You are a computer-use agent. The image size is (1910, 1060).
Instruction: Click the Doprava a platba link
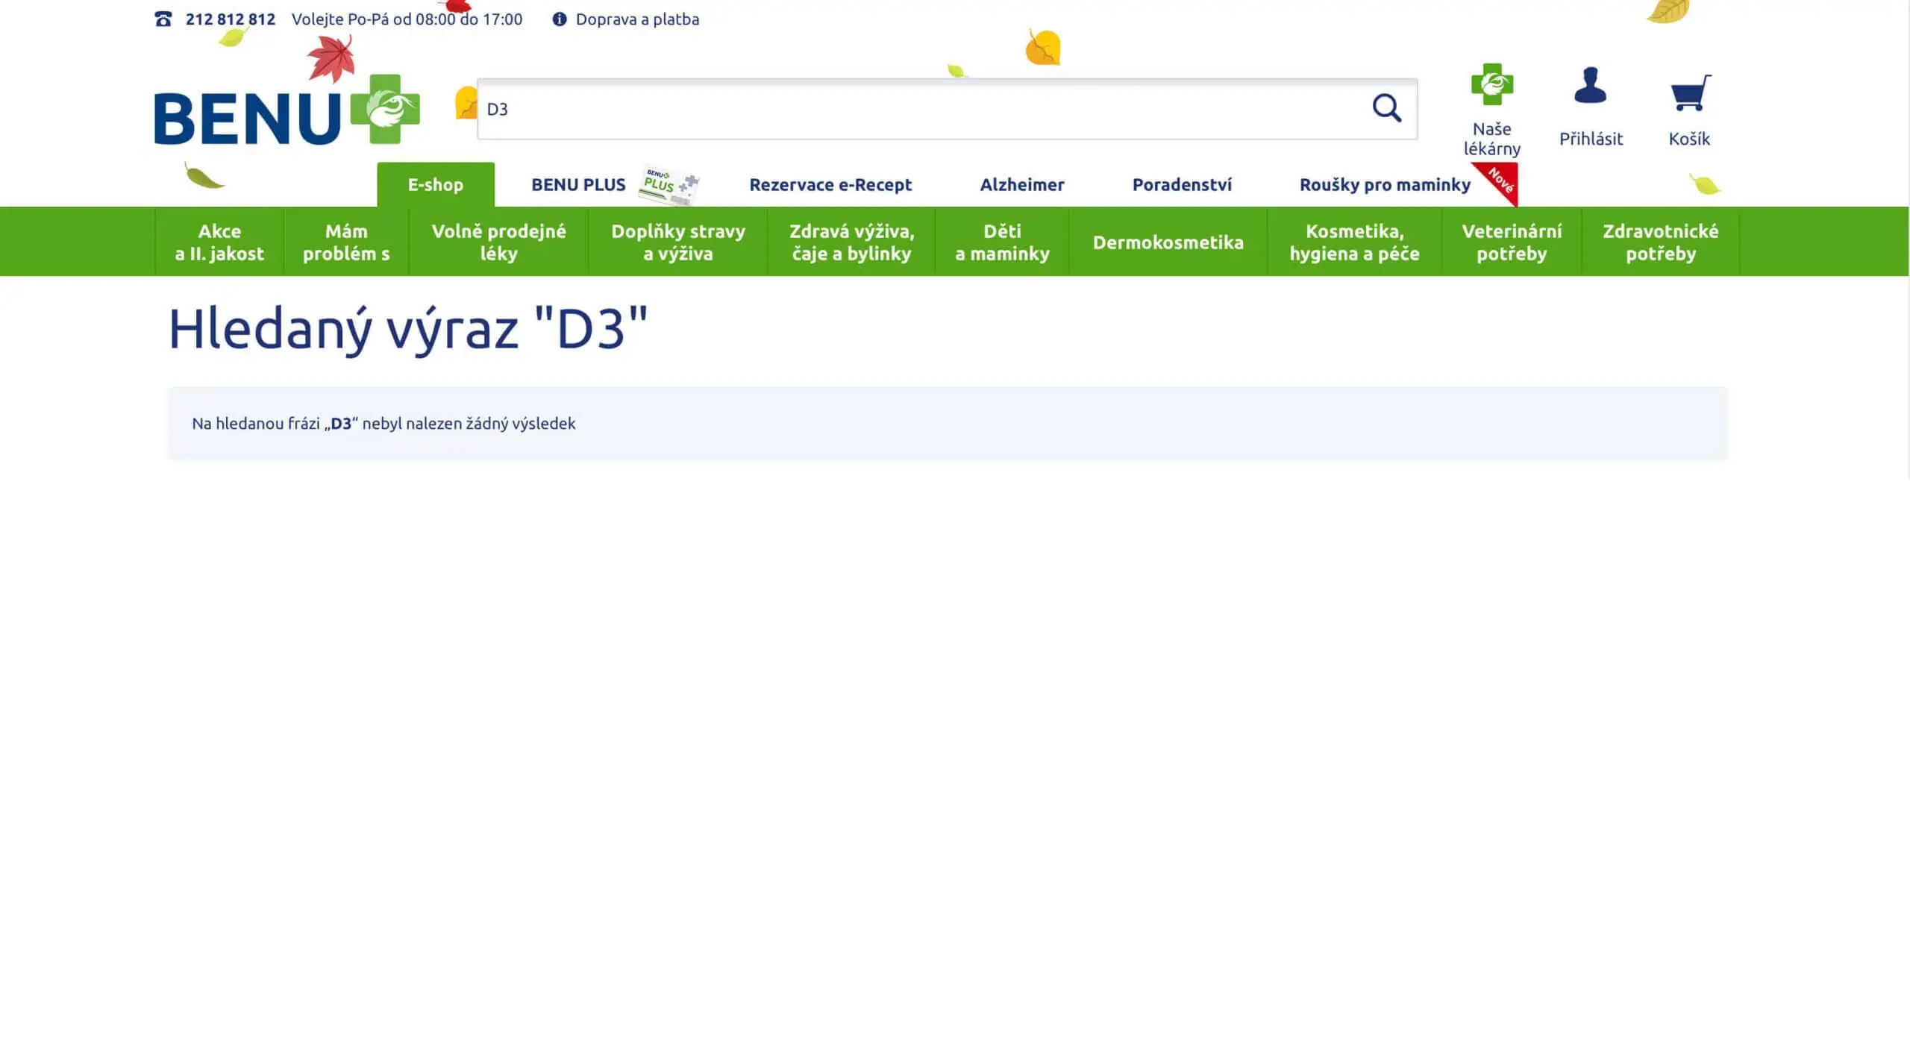[x=637, y=19]
